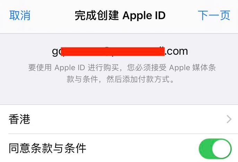Toggle the 同意条款与条件 switch
Screen dimensions: 238x162
coord(215,149)
